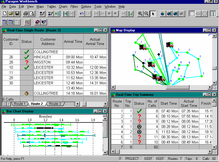Save using the floppy disk icon
This screenshot has height=162, width=219.
tap(17, 14)
